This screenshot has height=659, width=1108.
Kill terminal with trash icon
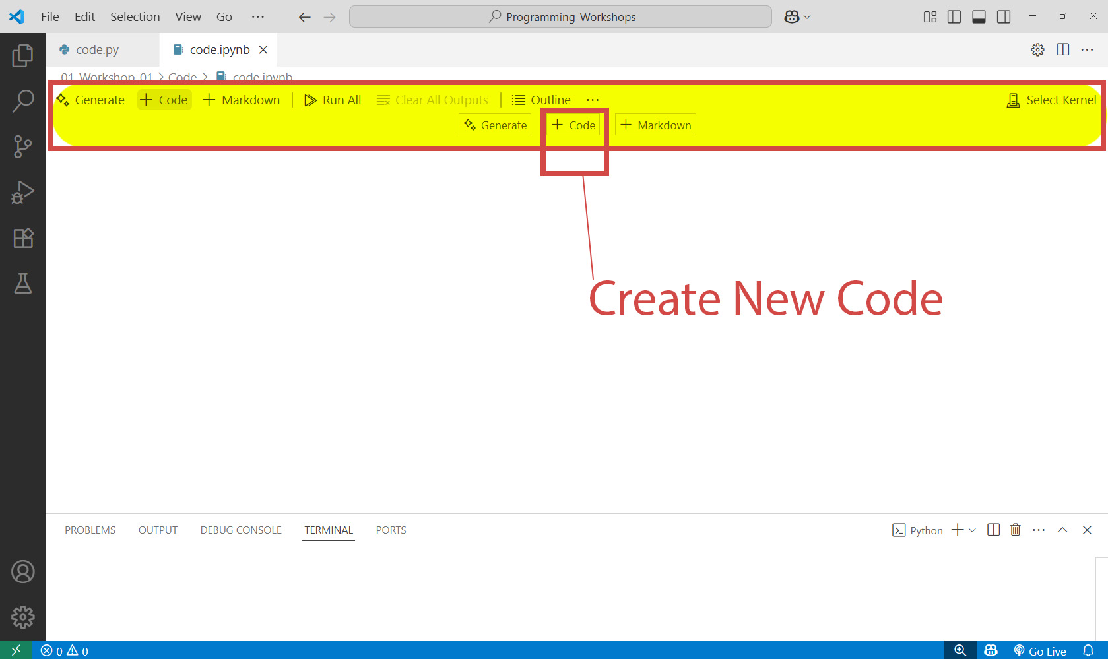[1016, 530]
